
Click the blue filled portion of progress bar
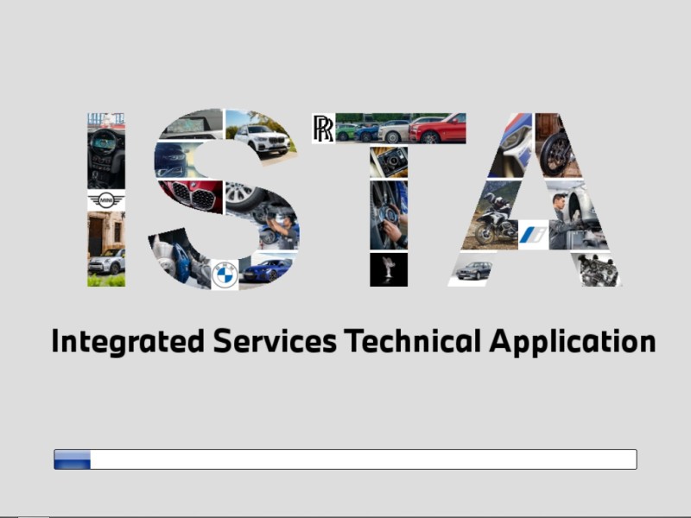73,459
